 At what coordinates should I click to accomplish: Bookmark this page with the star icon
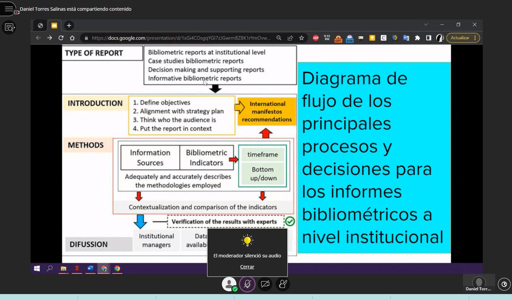pos(301,38)
